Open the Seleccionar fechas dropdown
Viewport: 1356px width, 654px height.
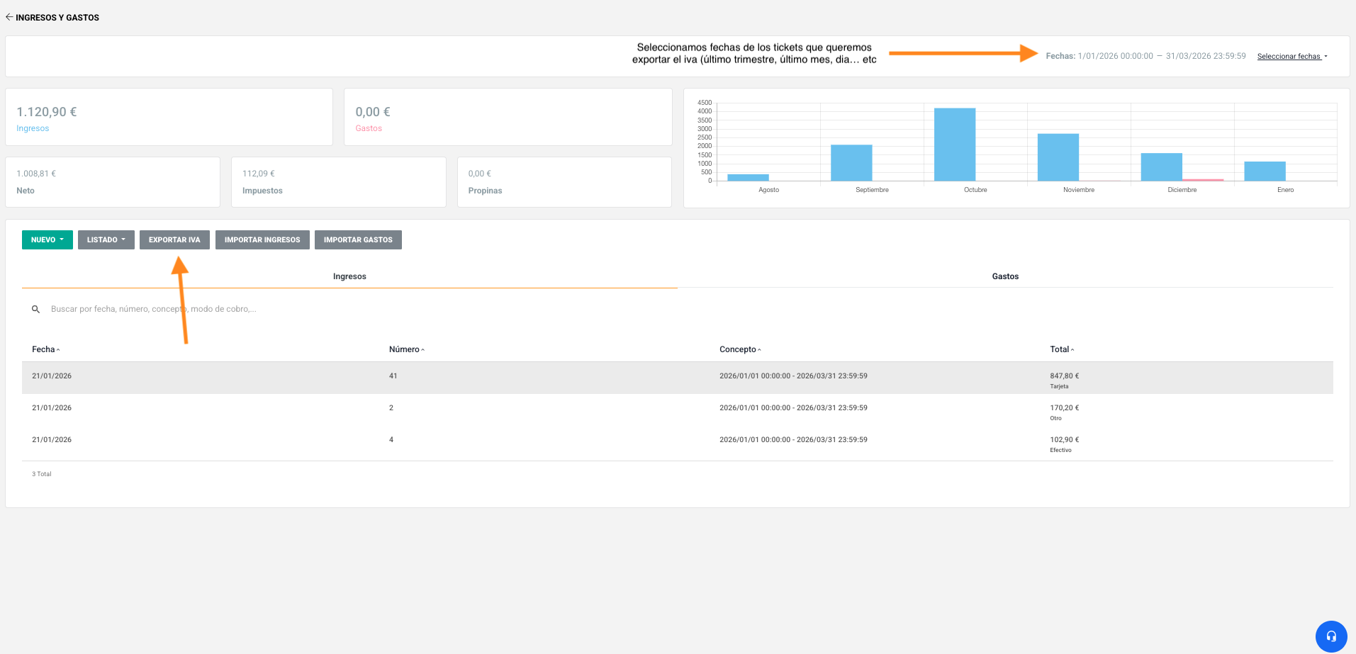1291,57
